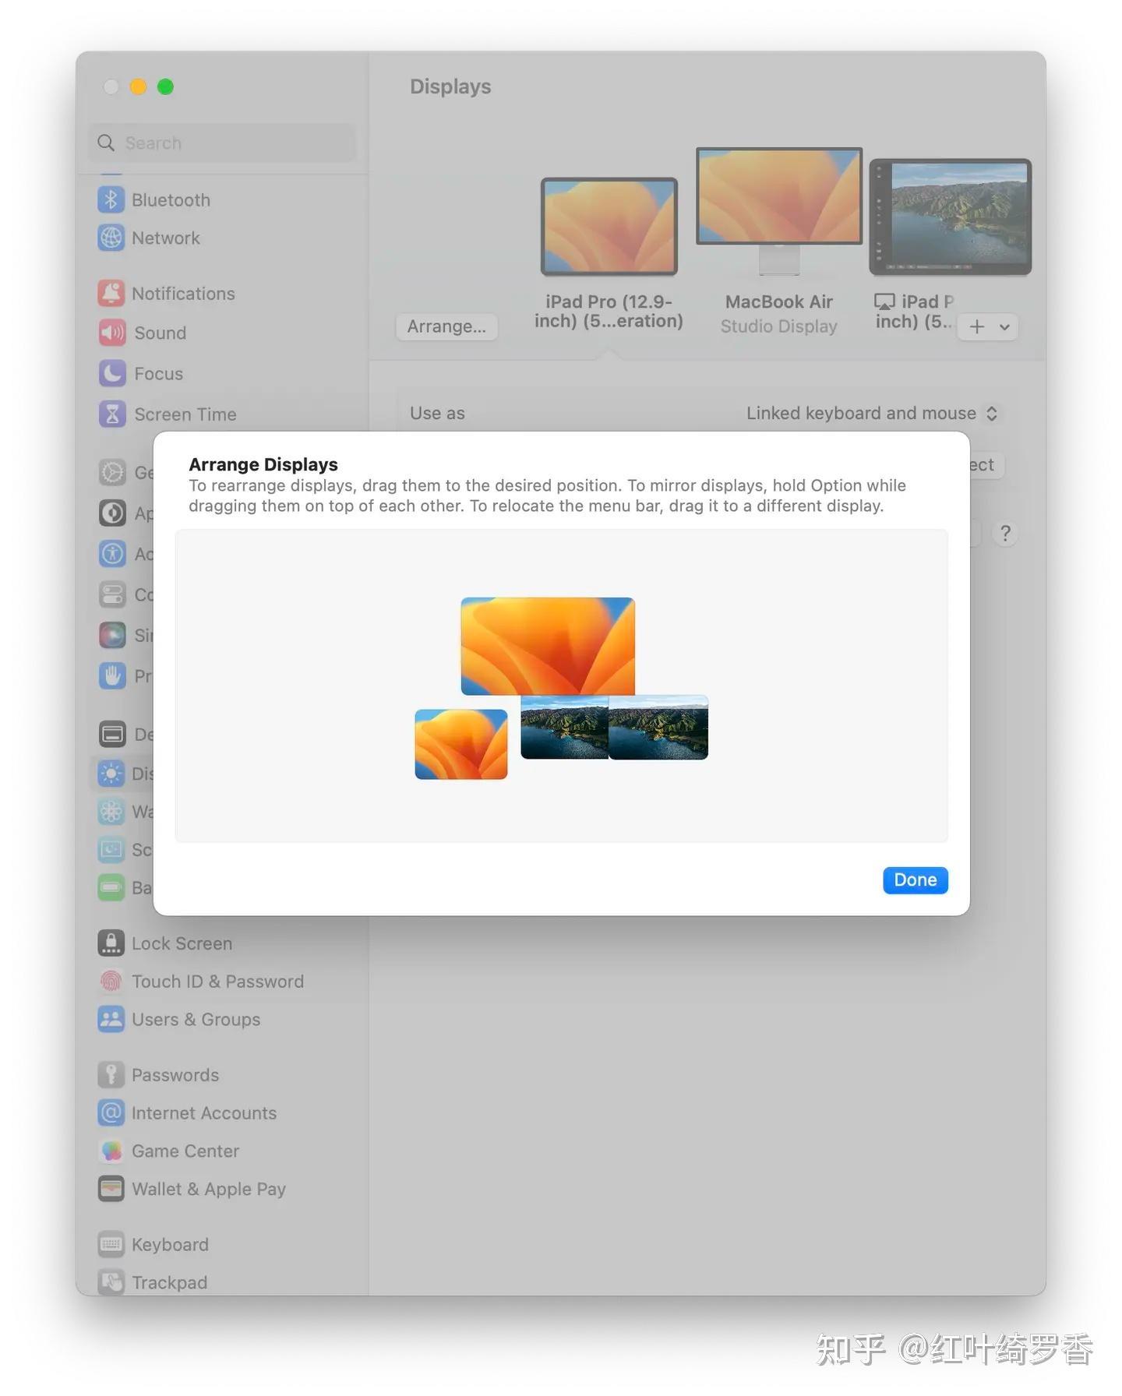This screenshot has height=1396, width=1122.
Task: Click the Privacy hand icon in sidebar
Action: click(x=112, y=675)
